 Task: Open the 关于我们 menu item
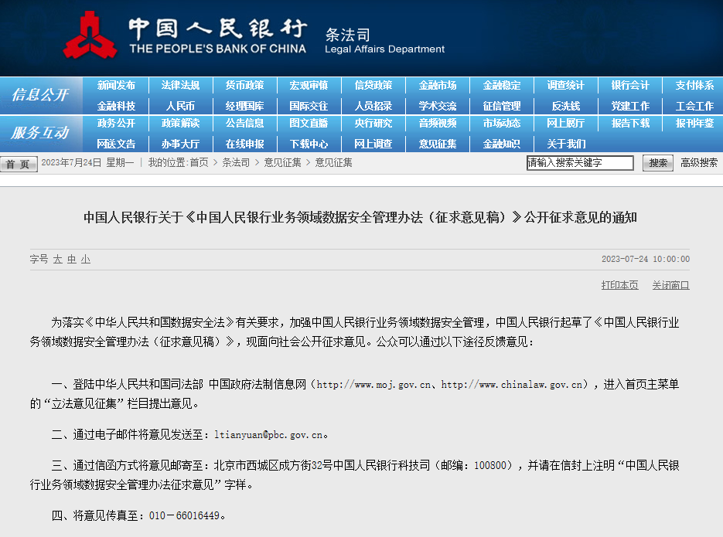(566, 144)
